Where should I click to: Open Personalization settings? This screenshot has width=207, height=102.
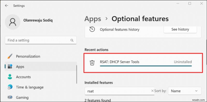pos(41,56)
